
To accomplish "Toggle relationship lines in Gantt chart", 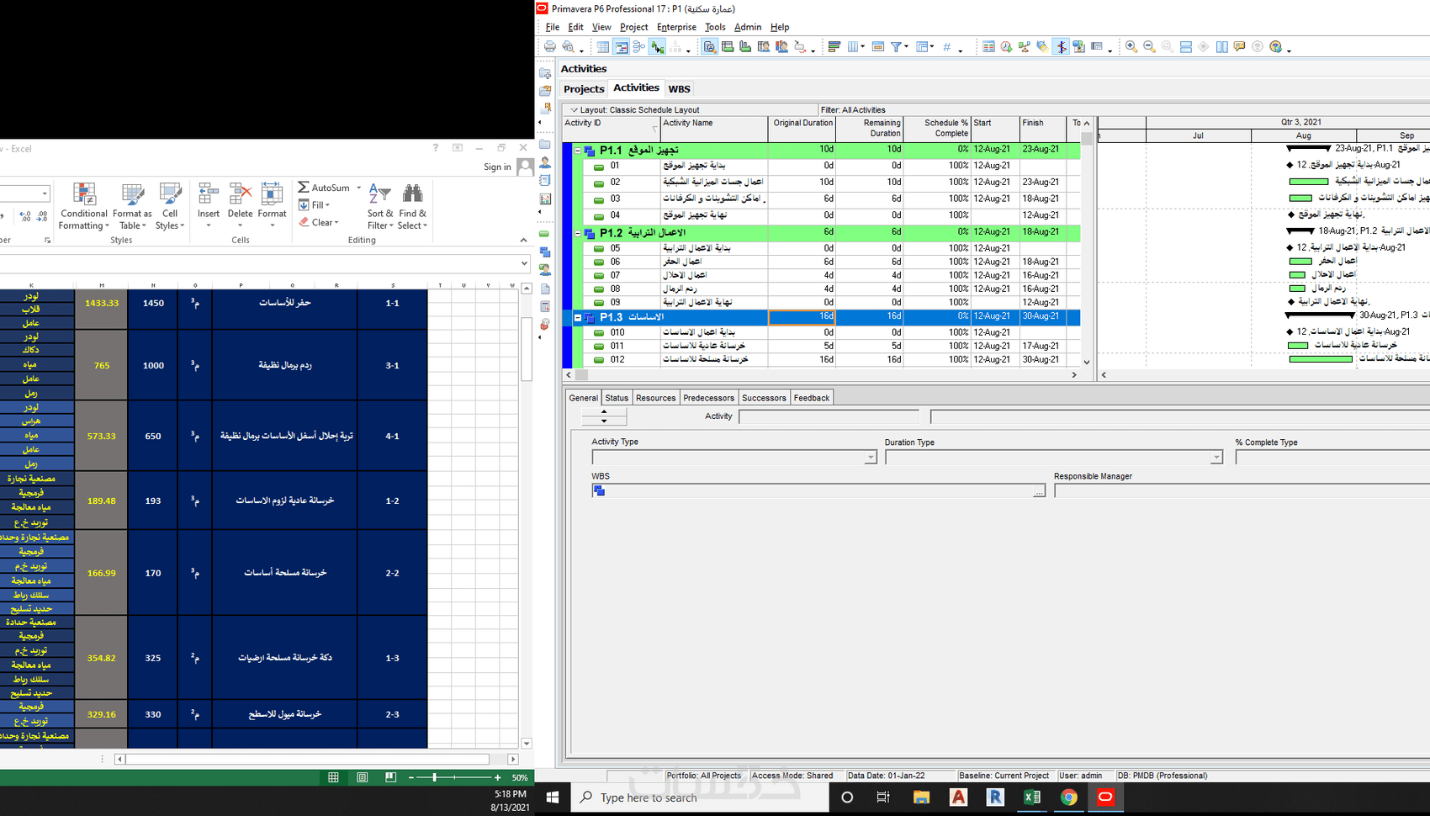I will (x=658, y=47).
